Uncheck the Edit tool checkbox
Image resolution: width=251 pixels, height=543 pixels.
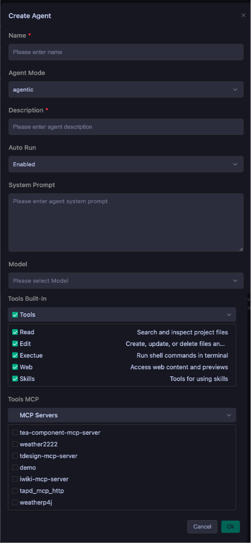pyautogui.click(x=15, y=344)
